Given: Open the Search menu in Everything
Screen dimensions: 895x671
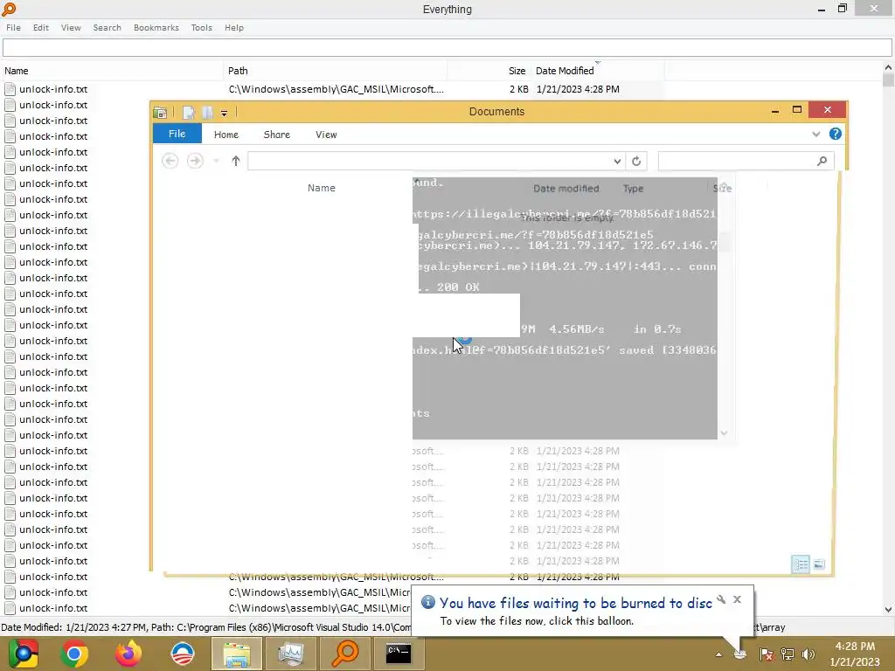Looking at the screenshot, I should tap(108, 27).
